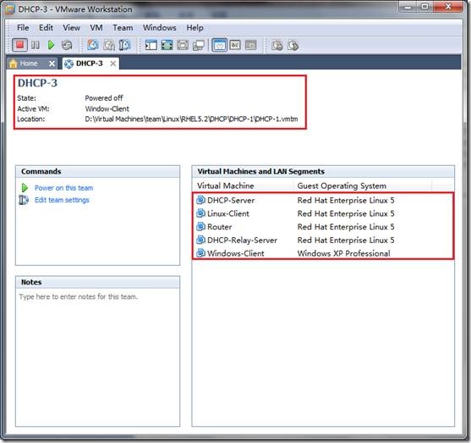
Task: Open the File menu
Action: (23, 28)
